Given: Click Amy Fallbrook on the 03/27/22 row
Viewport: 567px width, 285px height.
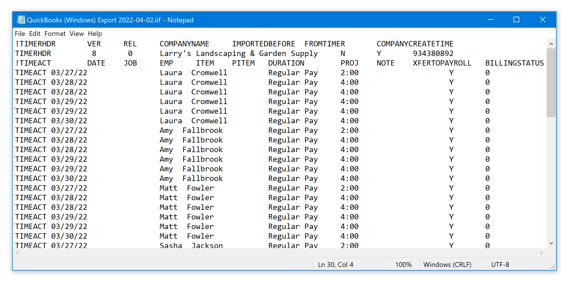Looking at the screenshot, I should pos(191,130).
